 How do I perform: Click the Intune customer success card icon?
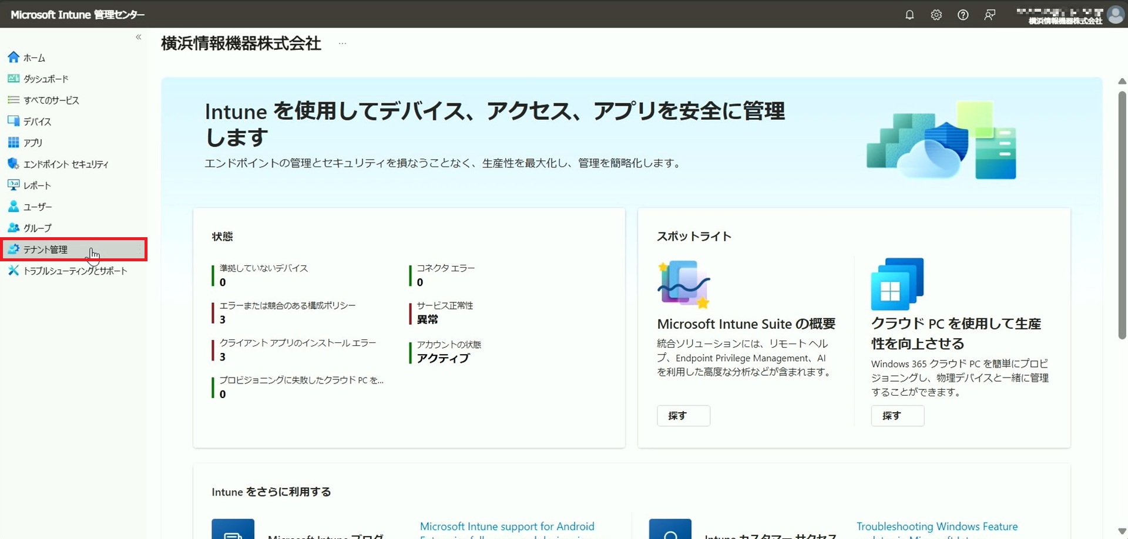point(670,529)
